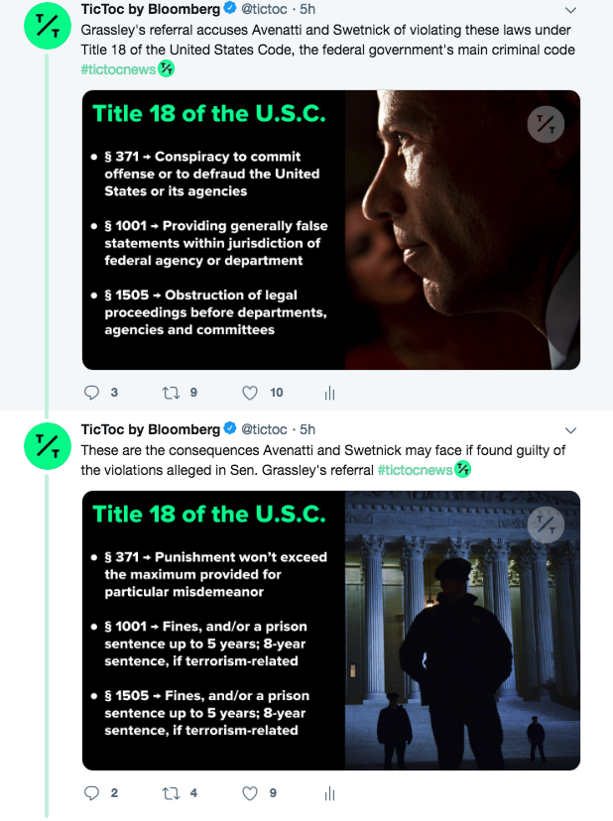613x821 pixels.
Task: Expand the second tweet's options chevron
Action: click(570, 430)
